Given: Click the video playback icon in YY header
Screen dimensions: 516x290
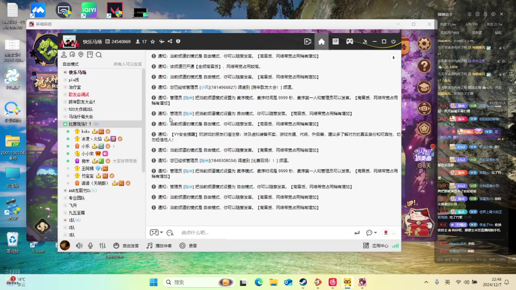Looking at the screenshot, I should click(308, 41).
